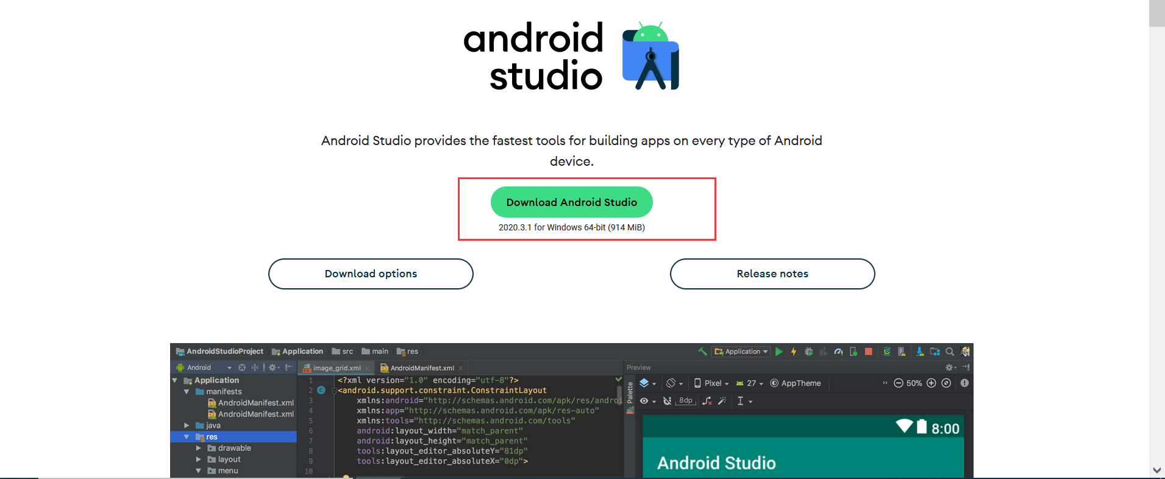The width and height of the screenshot is (1165, 479).
Task: Click the double chevron overflow in Preview toolbar
Action: [885, 383]
